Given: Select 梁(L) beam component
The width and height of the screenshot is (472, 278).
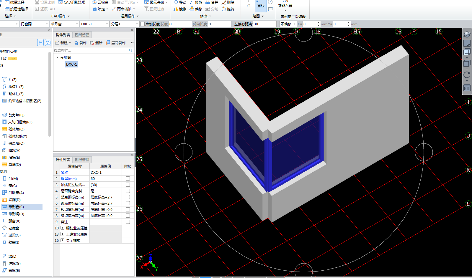Looking at the screenshot, I should click(x=12, y=256).
